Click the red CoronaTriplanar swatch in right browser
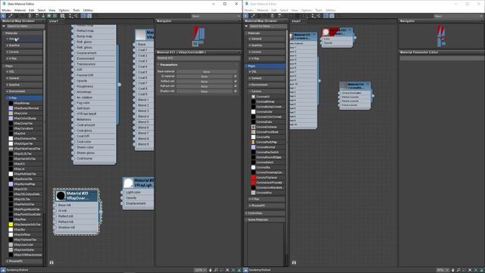The image size is (485, 273). [253, 177]
